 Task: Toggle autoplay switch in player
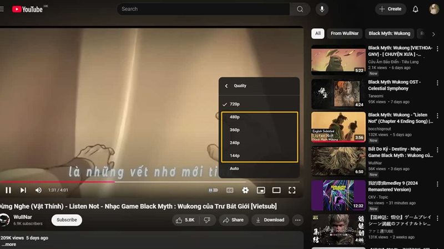coord(213,190)
